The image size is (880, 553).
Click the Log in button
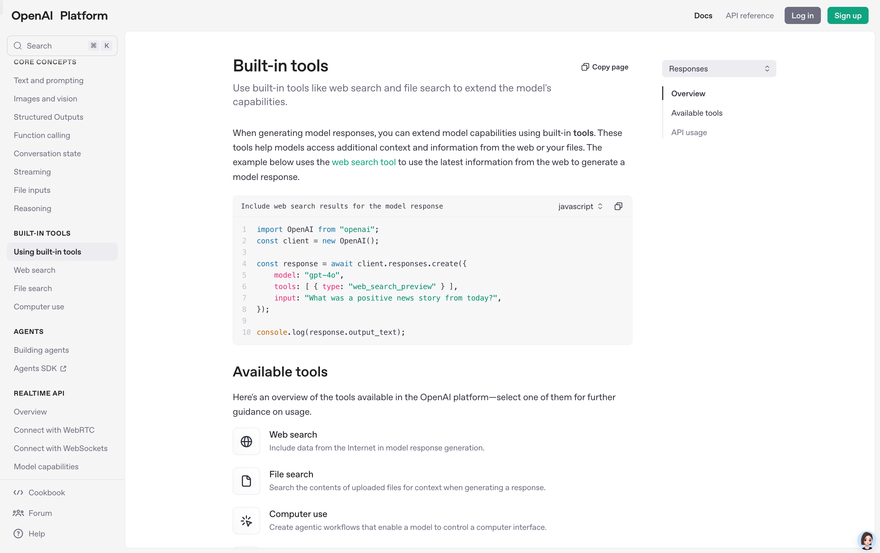[803, 15]
